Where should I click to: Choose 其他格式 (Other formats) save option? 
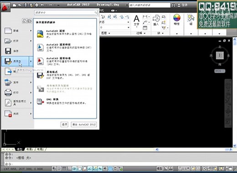pos(65,75)
